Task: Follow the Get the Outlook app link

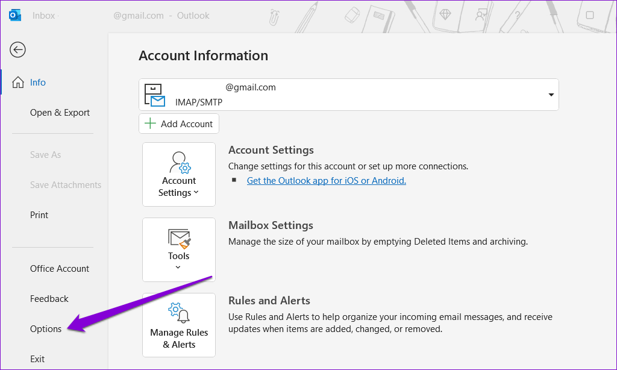Action: (326, 180)
